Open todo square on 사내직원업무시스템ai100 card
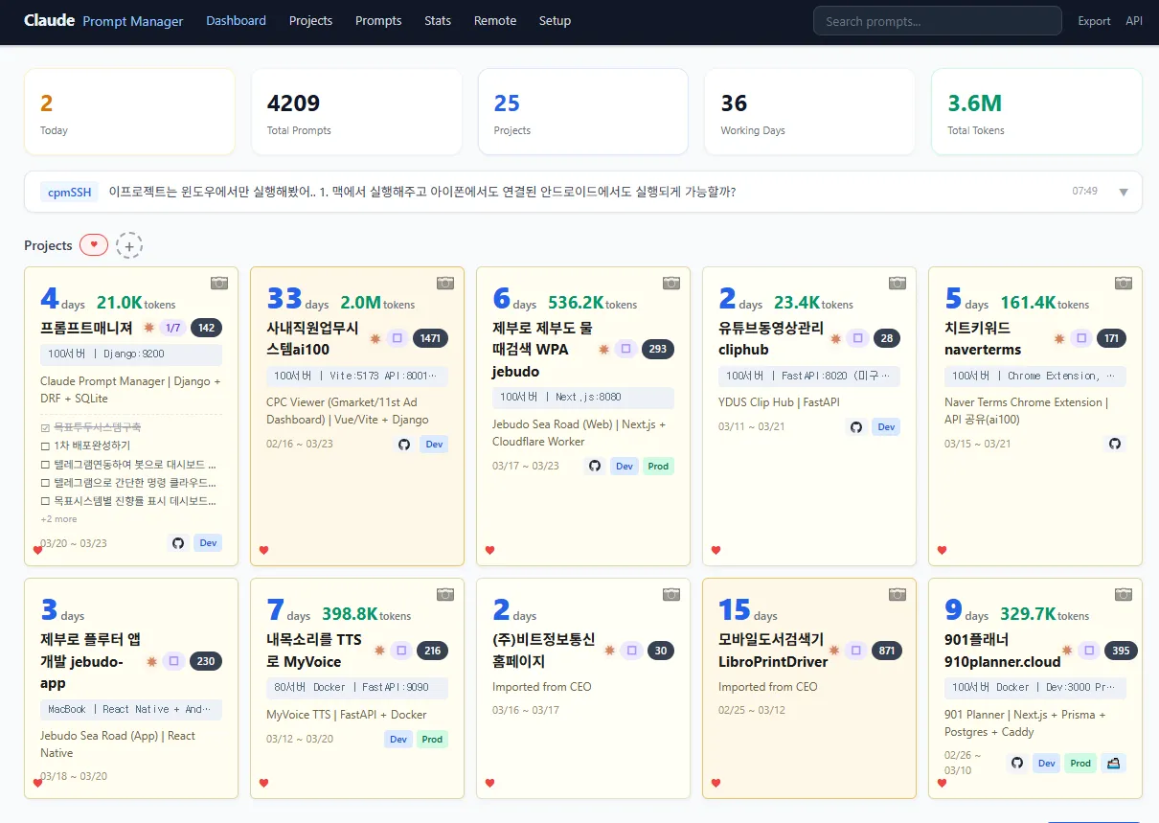The height and width of the screenshot is (823, 1159). pyautogui.click(x=398, y=338)
